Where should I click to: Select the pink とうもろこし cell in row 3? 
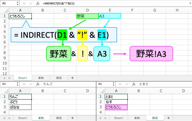[116, 107]
